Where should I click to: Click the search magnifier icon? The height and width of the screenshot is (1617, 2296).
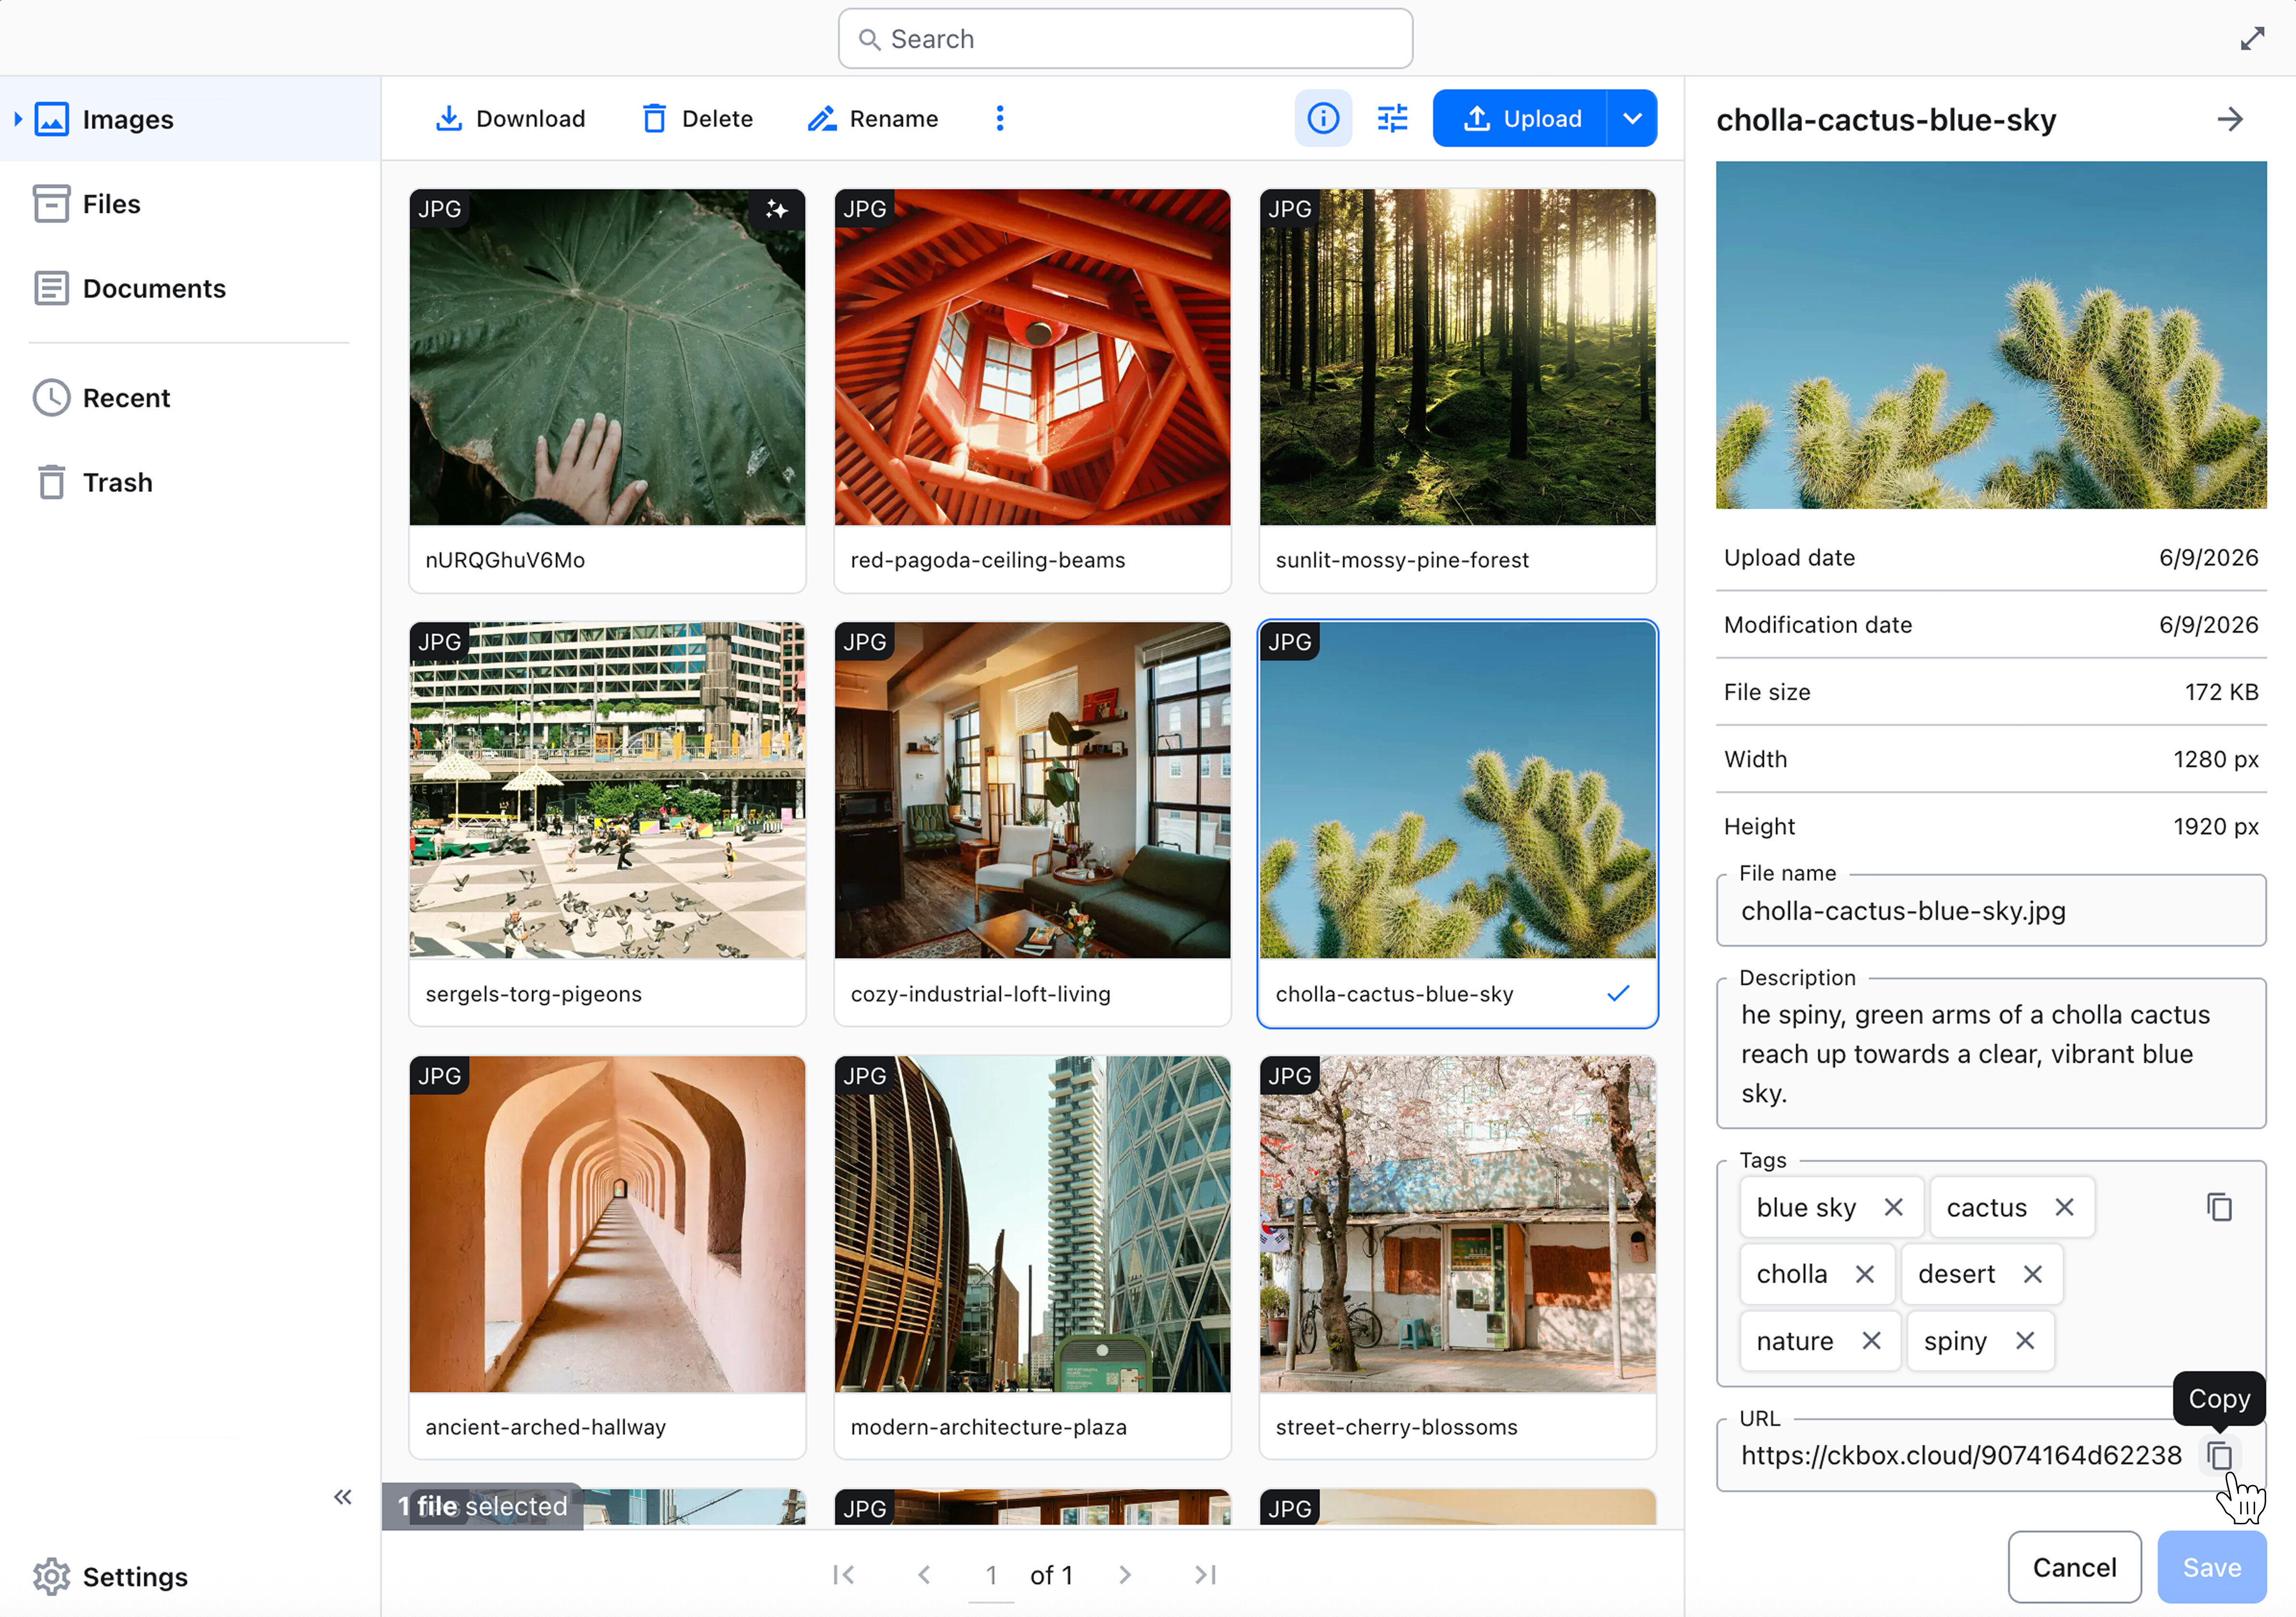point(869,39)
